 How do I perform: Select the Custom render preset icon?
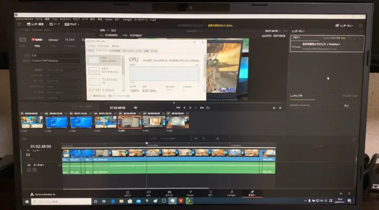tap(23, 39)
